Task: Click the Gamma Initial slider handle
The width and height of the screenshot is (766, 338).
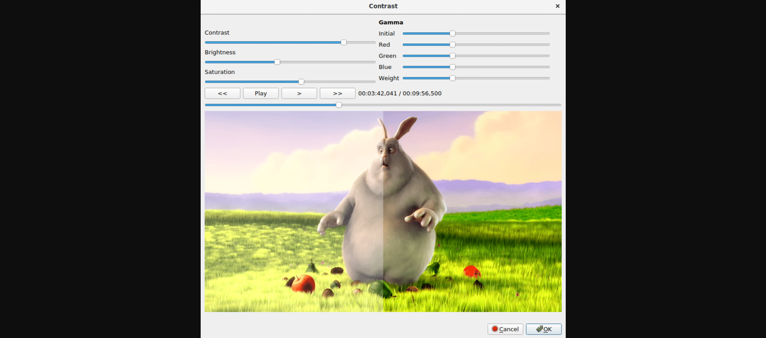Action: point(452,34)
